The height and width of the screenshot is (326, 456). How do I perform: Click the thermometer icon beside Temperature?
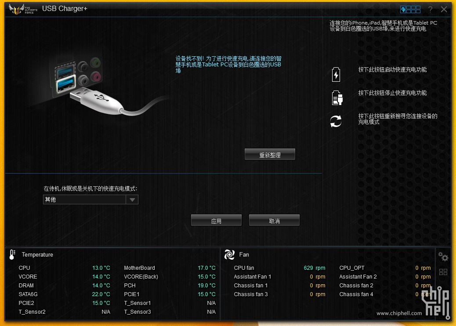tap(12, 254)
